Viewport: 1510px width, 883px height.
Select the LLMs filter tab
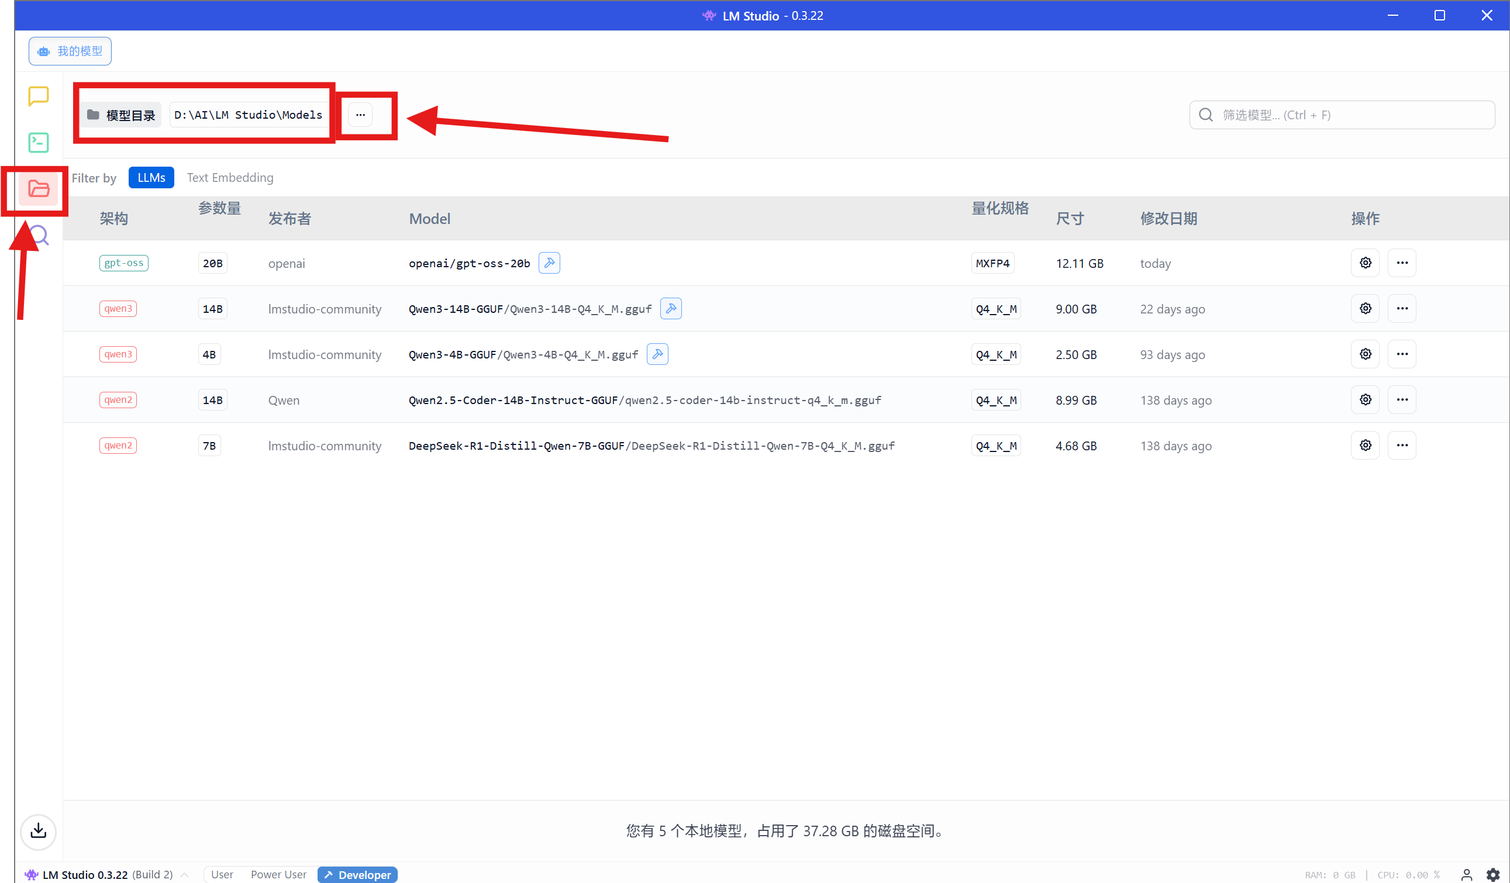click(151, 177)
